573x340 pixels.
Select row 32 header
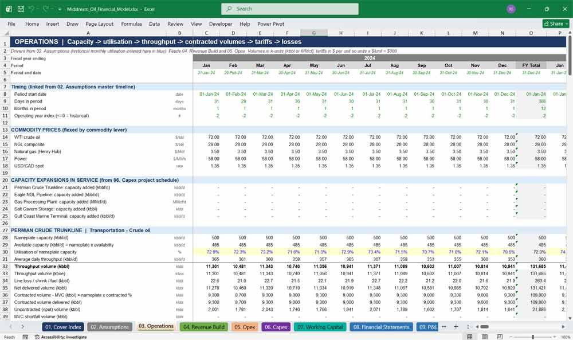[5, 267]
